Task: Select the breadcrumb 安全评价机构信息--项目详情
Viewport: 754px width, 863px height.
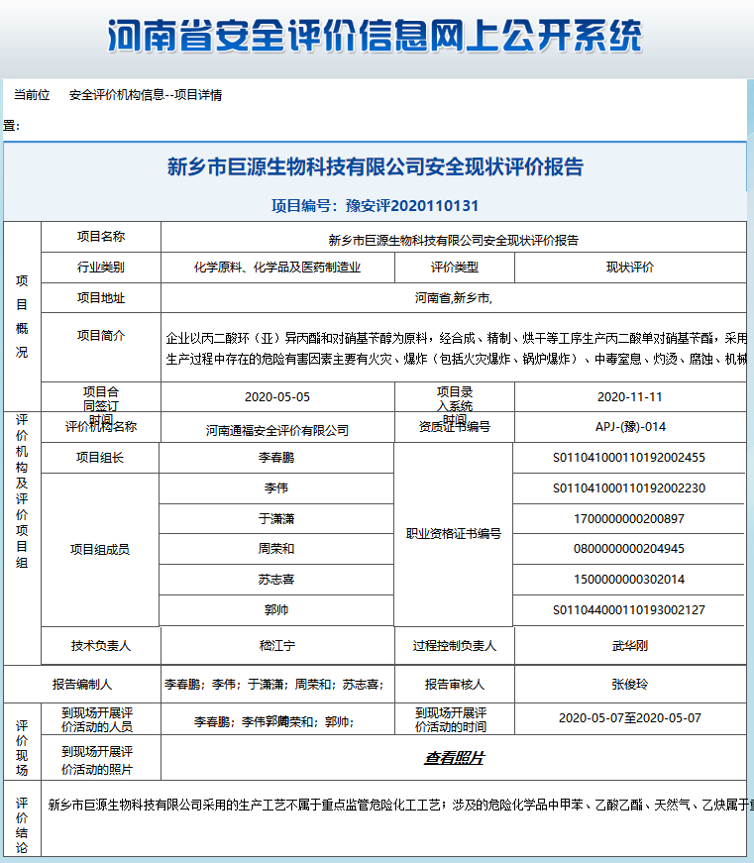Action: [146, 95]
